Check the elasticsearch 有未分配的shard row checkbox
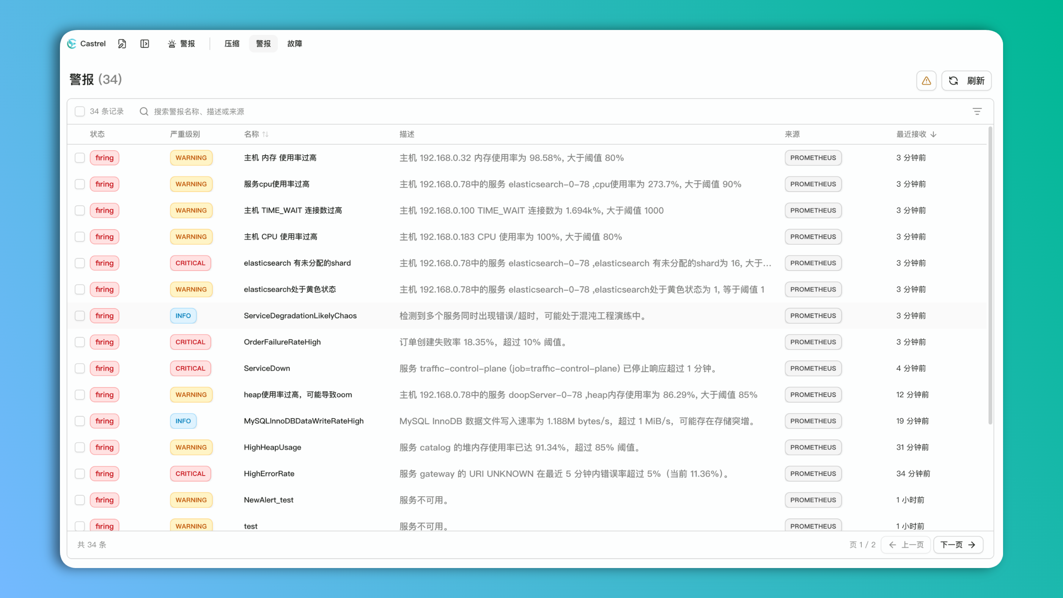The height and width of the screenshot is (598, 1063). [x=80, y=263]
